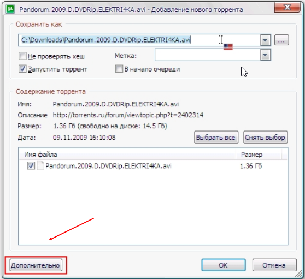The image size is (305, 279).
Task: Close the add new torrent dialog
Action: tap(287, 8)
